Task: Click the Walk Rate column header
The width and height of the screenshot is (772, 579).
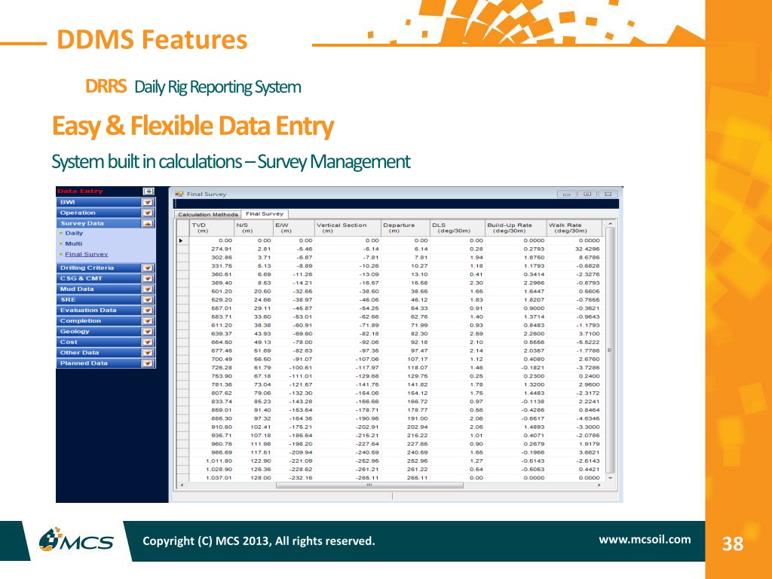Action: (574, 228)
